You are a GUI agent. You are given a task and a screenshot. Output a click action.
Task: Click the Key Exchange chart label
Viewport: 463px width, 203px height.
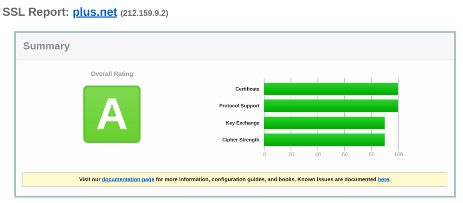(x=243, y=123)
